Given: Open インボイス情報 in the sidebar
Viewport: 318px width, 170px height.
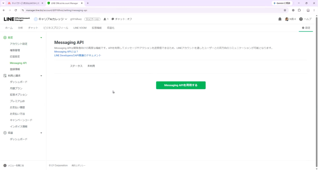Looking at the screenshot, I should [x=18, y=127].
